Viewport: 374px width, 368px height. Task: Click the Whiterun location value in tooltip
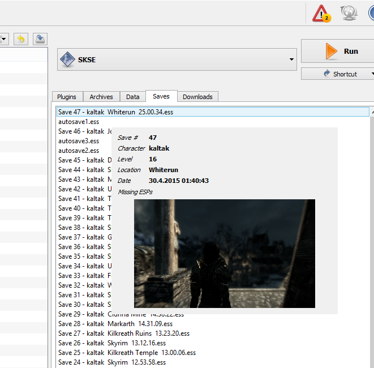point(164,170)
